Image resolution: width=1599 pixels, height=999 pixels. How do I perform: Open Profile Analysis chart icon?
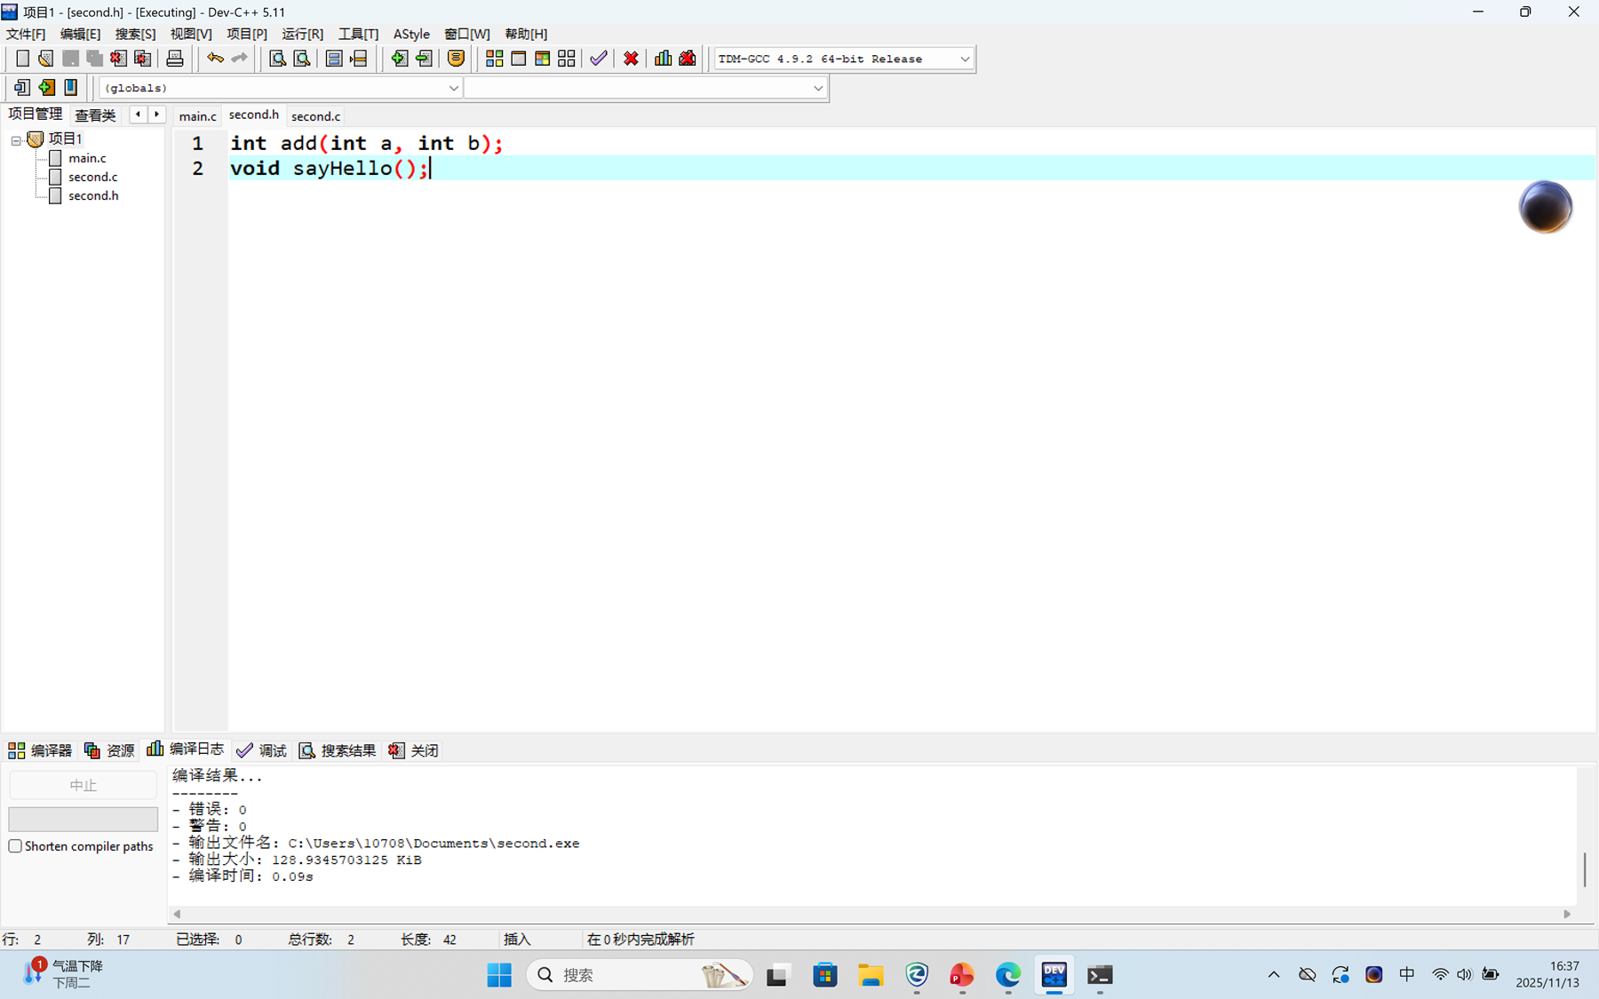[664, 59]
